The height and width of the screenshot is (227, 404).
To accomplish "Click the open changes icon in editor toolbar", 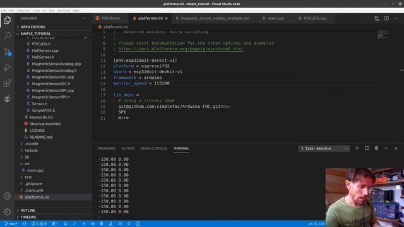I will [x=376, y=18].
